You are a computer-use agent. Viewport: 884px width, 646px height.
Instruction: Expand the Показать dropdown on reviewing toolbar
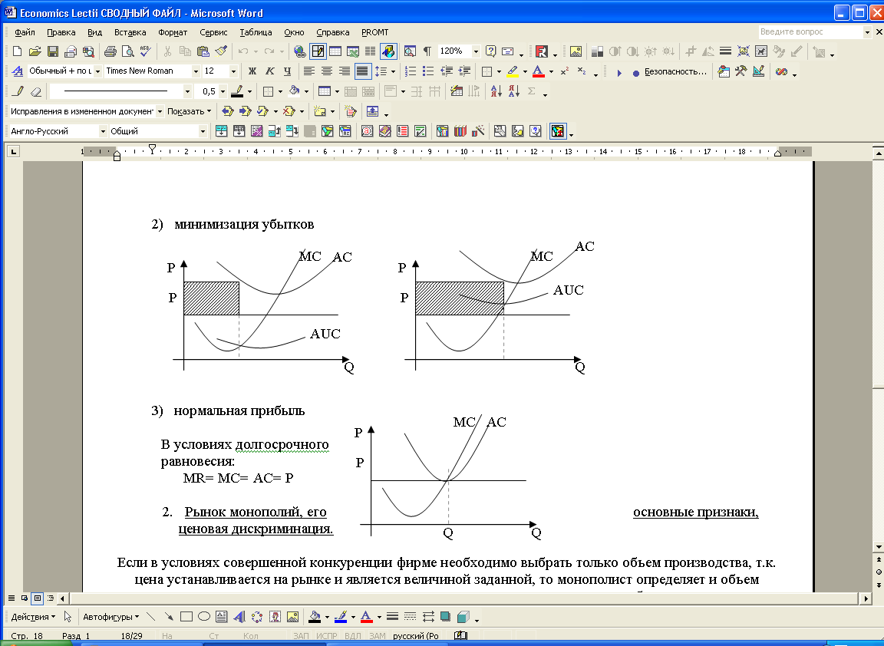190,111
